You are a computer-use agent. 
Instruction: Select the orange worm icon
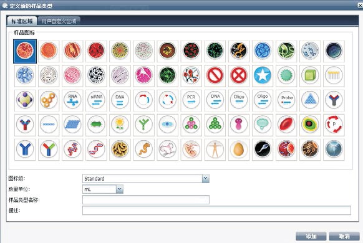tap(143, 150)
